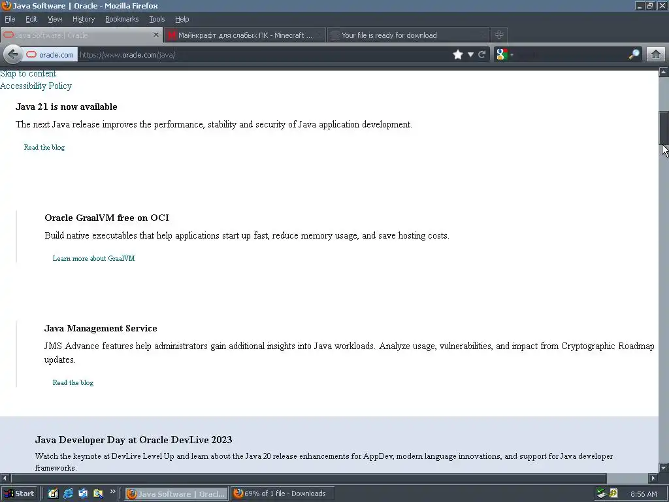Open the Google search engine selector
The image size is (669, 502).
coord(504,55)
